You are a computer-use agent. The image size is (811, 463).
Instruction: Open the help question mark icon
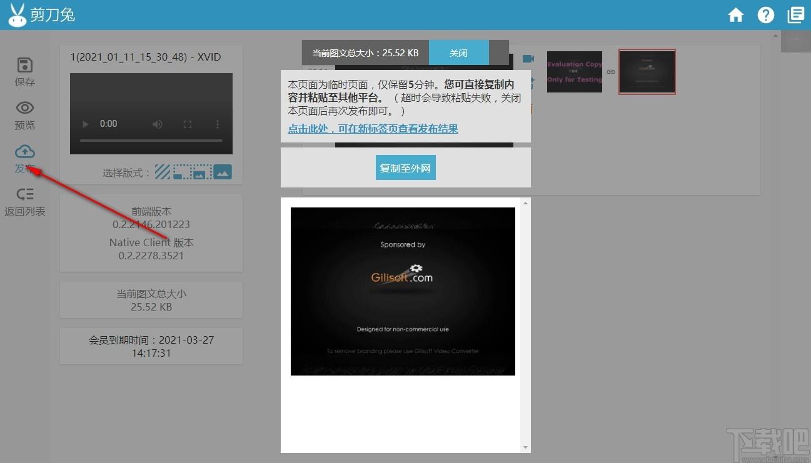tap(766, 15)
